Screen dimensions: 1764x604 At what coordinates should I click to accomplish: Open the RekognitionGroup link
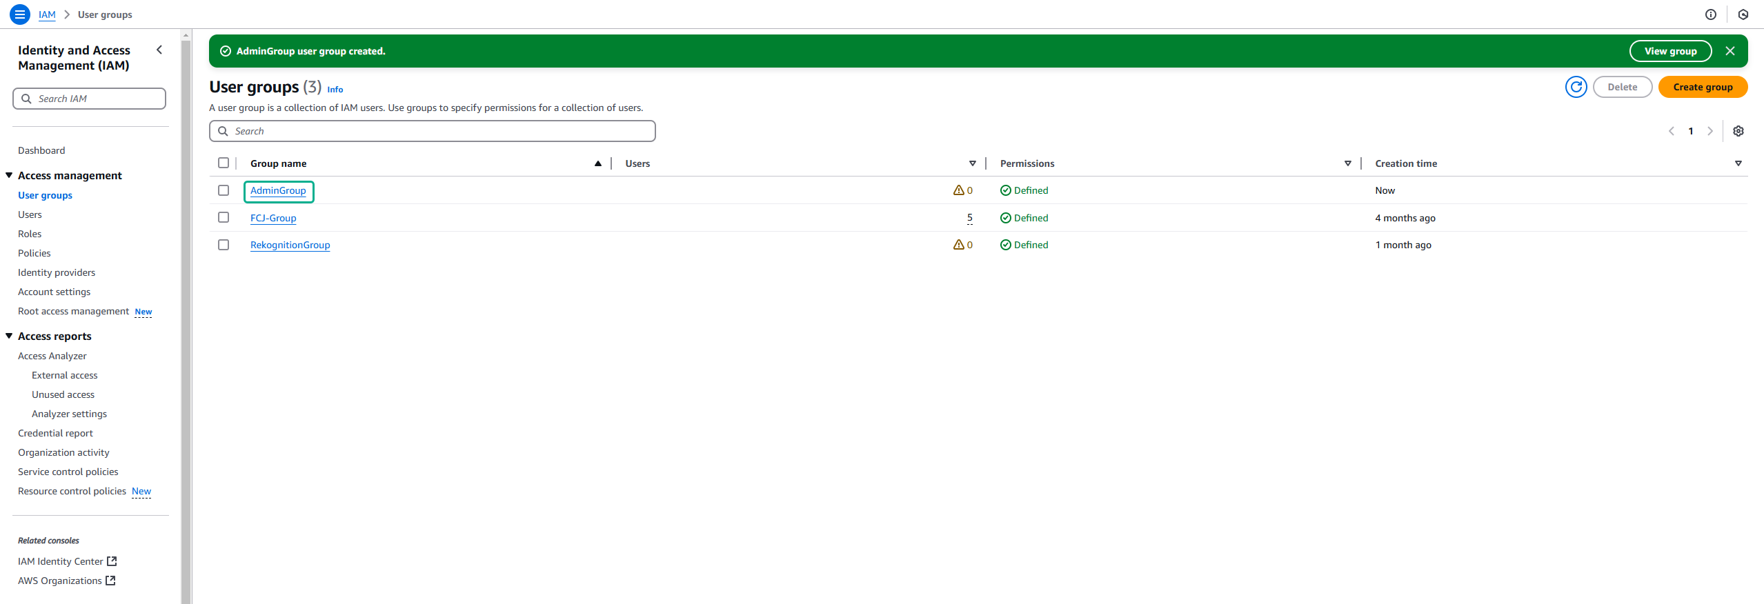[x=290, y=245]
